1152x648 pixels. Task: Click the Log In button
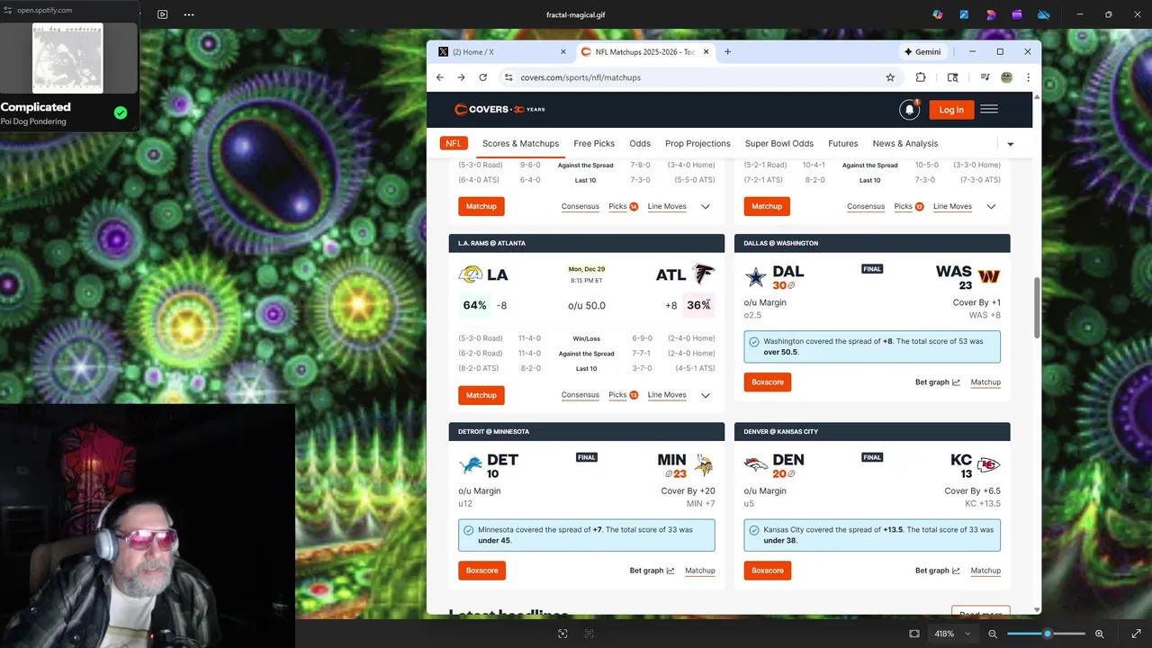(951, 110)
